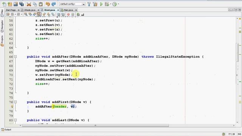Viewport: 242px width, 136px height.
Task: Click the size++ statement on line 72
Action: (x=42, y=84)
